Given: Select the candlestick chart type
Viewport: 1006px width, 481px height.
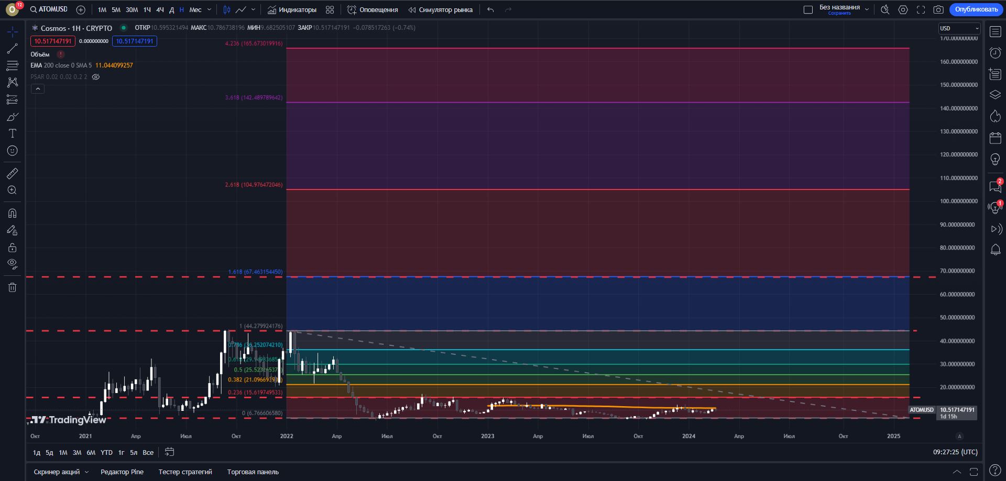Looking at the screenshot, I should [x=227, y=9].
